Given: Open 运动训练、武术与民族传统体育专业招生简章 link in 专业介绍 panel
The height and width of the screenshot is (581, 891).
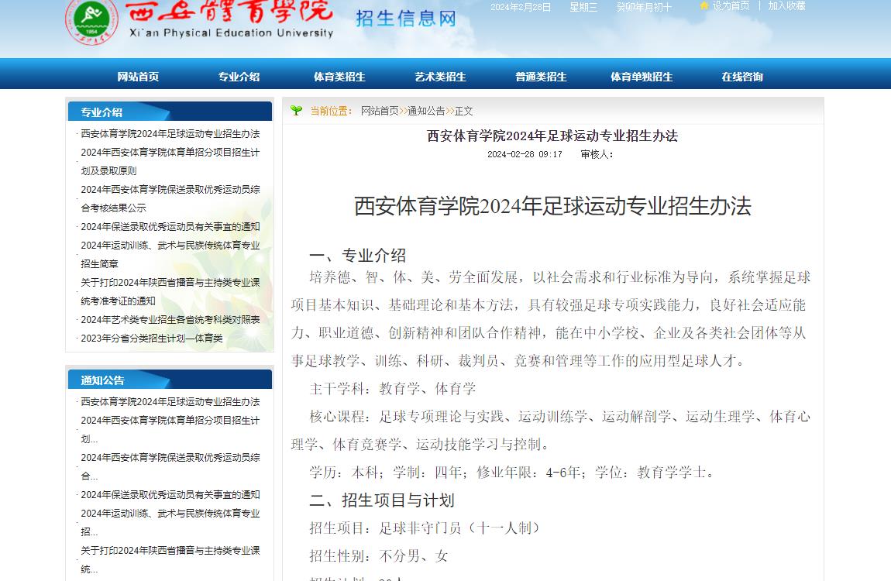Looking at the screenshot, I should tap(170, 254).
